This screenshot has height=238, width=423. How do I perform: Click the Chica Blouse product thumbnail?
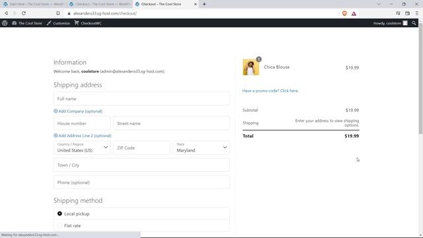250,67
